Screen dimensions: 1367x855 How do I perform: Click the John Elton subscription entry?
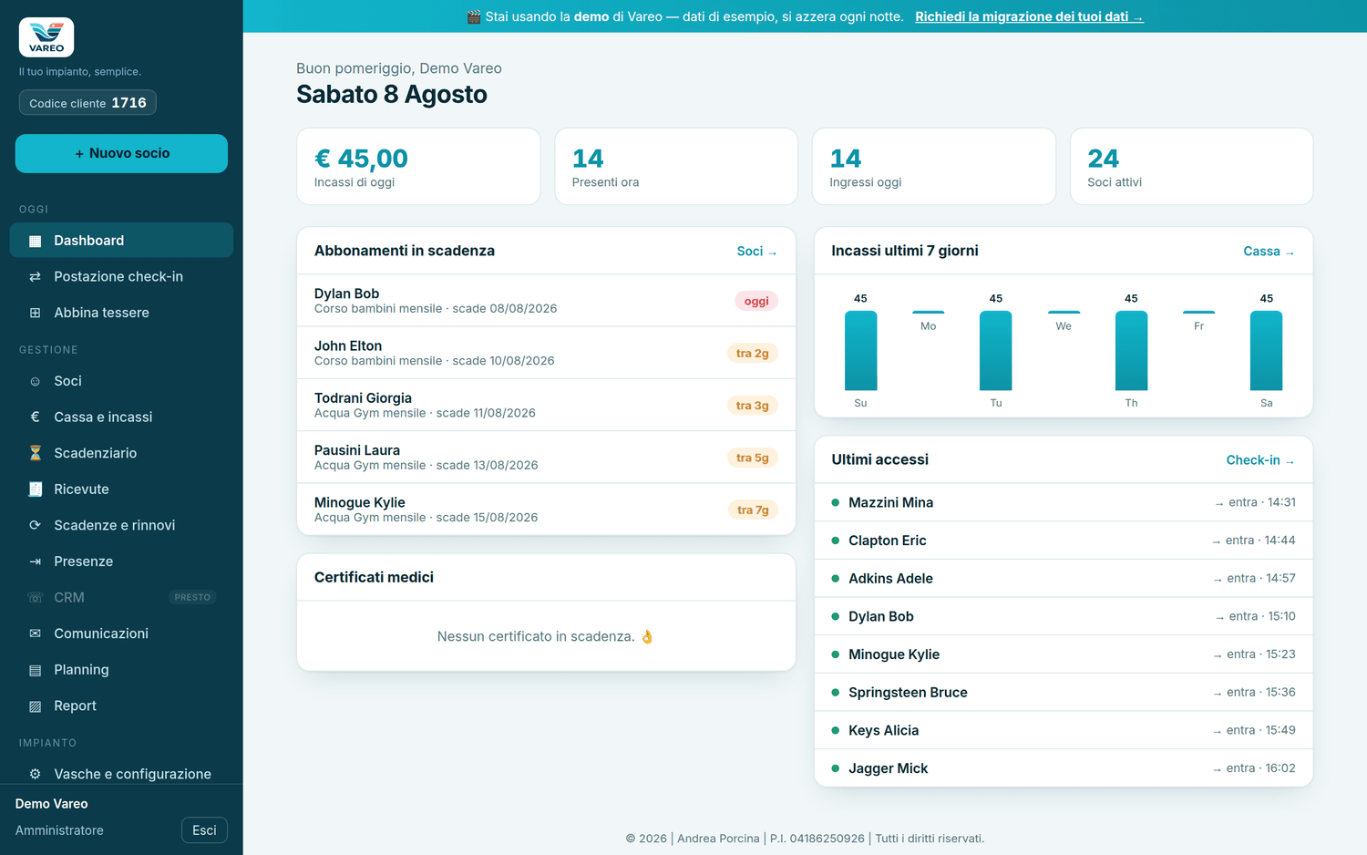pyautogui.click(x=546, y=353)
